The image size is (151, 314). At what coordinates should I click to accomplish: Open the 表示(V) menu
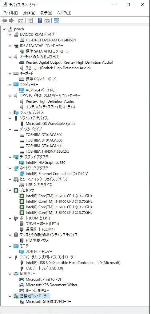pos(46,13)
